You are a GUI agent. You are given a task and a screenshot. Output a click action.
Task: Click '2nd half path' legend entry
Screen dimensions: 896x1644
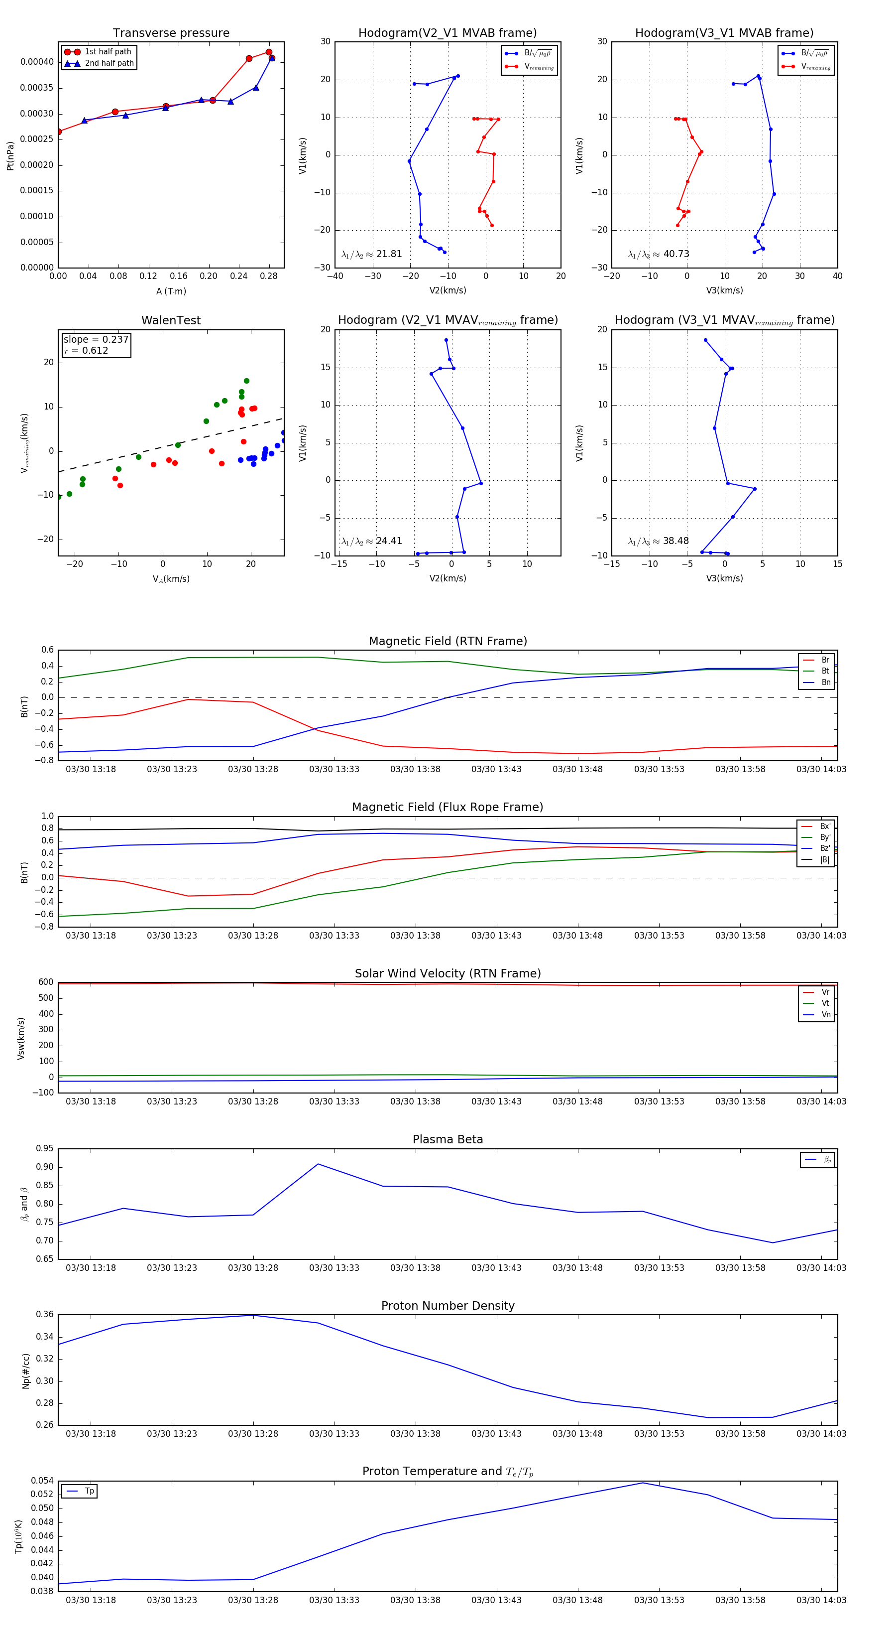click(x=99, y=63)
